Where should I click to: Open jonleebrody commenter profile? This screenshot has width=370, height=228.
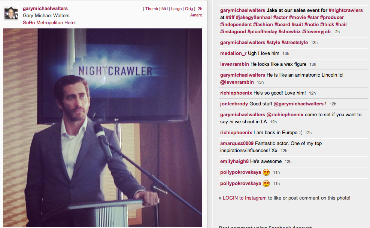[x=234, y=104]
